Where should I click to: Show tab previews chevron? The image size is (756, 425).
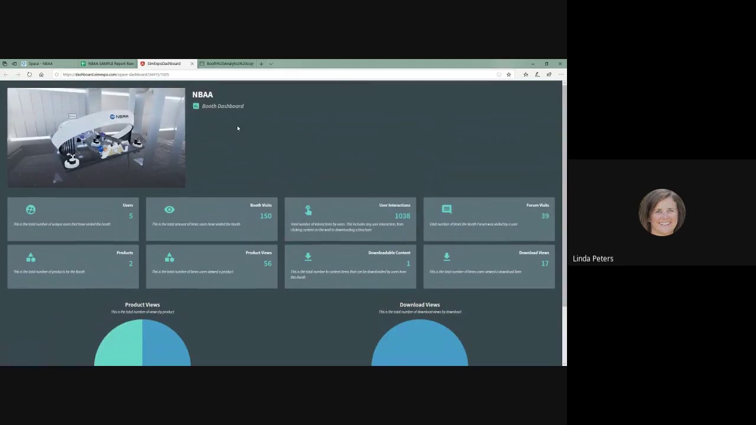[x=271, y=63]
